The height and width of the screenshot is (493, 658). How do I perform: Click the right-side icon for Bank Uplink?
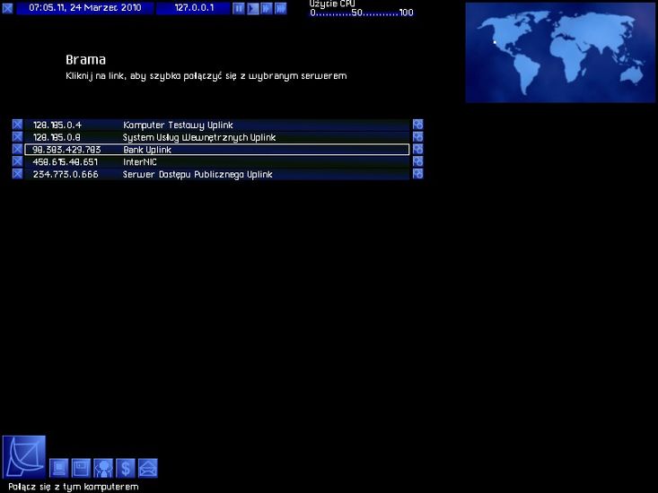(x=417, y=150)
